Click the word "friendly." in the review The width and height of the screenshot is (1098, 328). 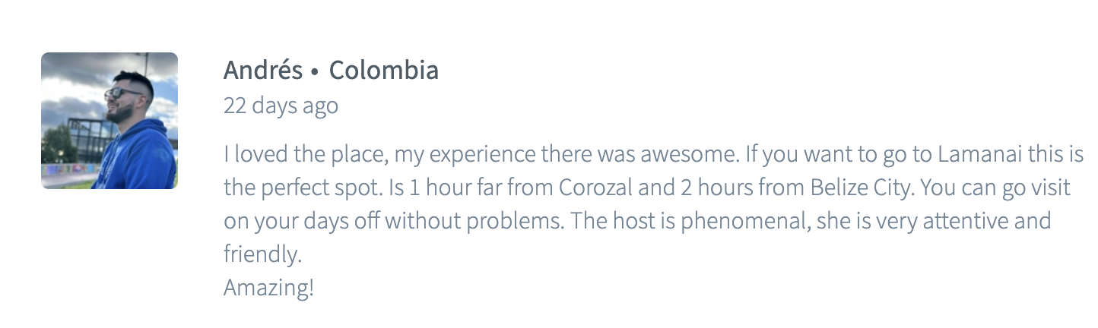click(262, 254)
